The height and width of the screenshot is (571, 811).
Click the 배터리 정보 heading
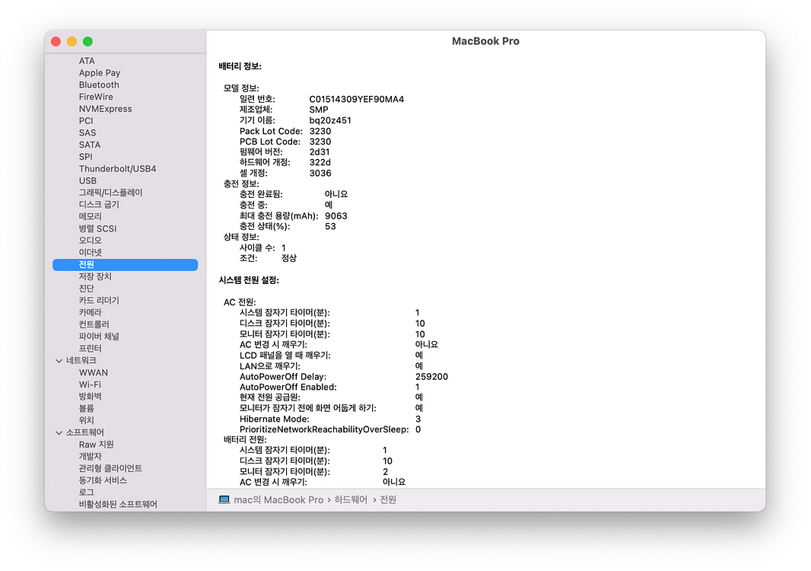tap(240, 66)
